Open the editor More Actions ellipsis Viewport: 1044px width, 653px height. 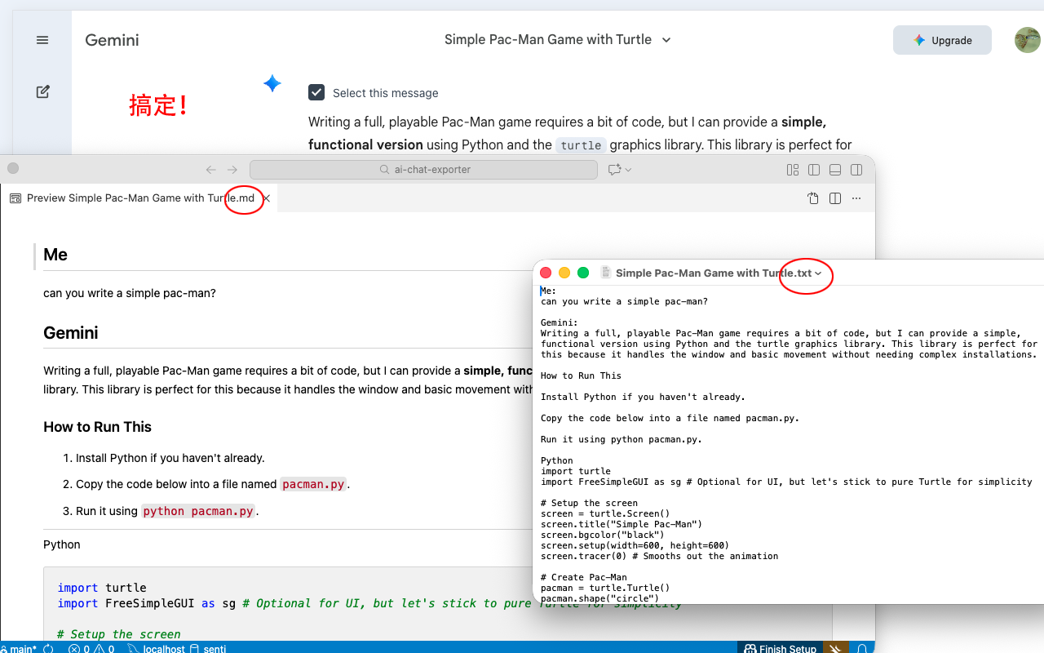[856, 198]
